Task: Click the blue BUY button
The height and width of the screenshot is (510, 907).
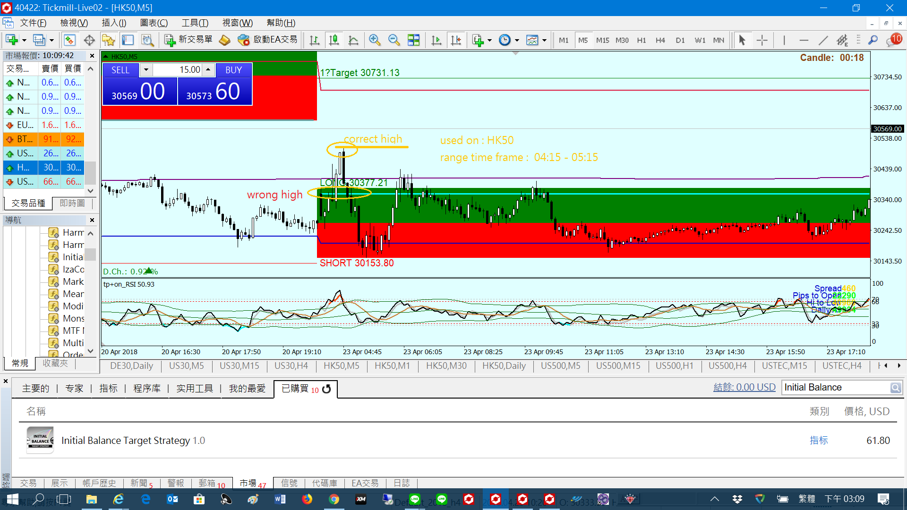Action: (x=233, y=70)
